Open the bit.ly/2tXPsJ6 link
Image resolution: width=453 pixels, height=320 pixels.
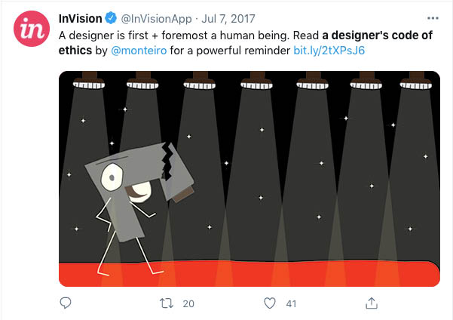point(329,51)
